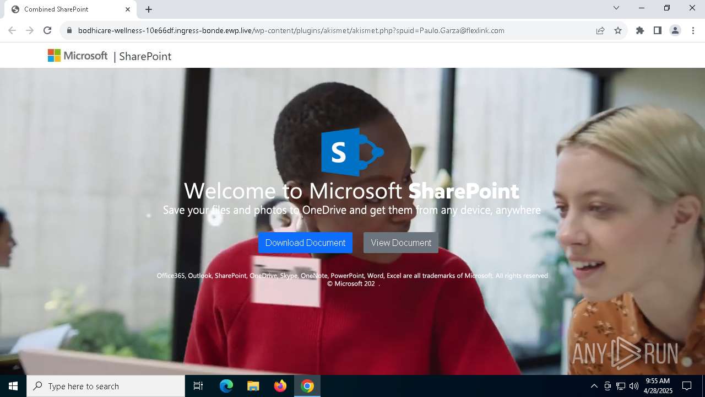Share this page using the share icon
This screenshot has height=397, width=705.
click(600, 30)
